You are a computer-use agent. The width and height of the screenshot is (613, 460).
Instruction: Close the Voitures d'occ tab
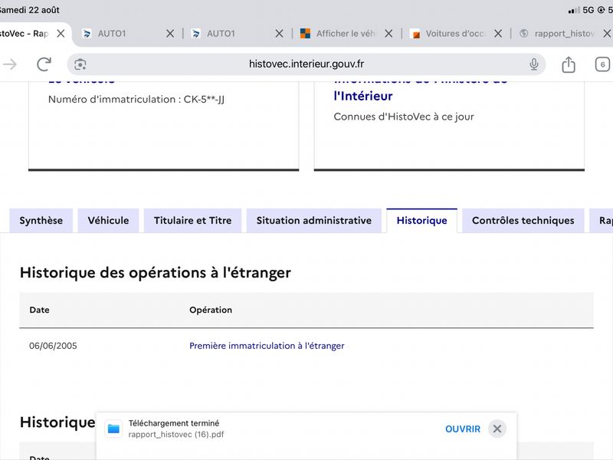pyautogui.click(x=497, y=34)
